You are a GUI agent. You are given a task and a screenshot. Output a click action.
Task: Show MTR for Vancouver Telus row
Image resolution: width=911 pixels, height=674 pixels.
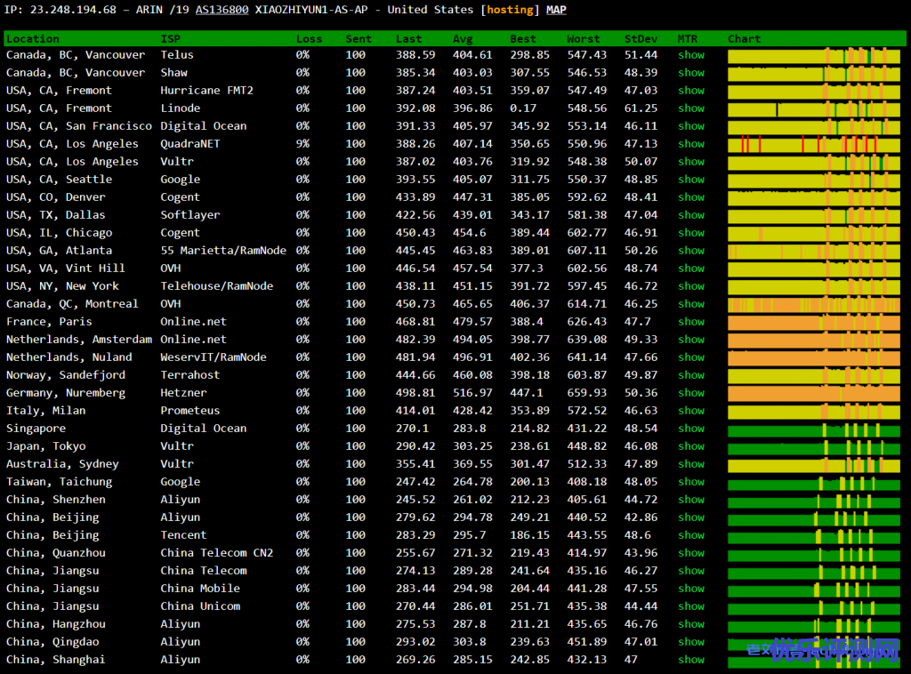tap(690, 55)
